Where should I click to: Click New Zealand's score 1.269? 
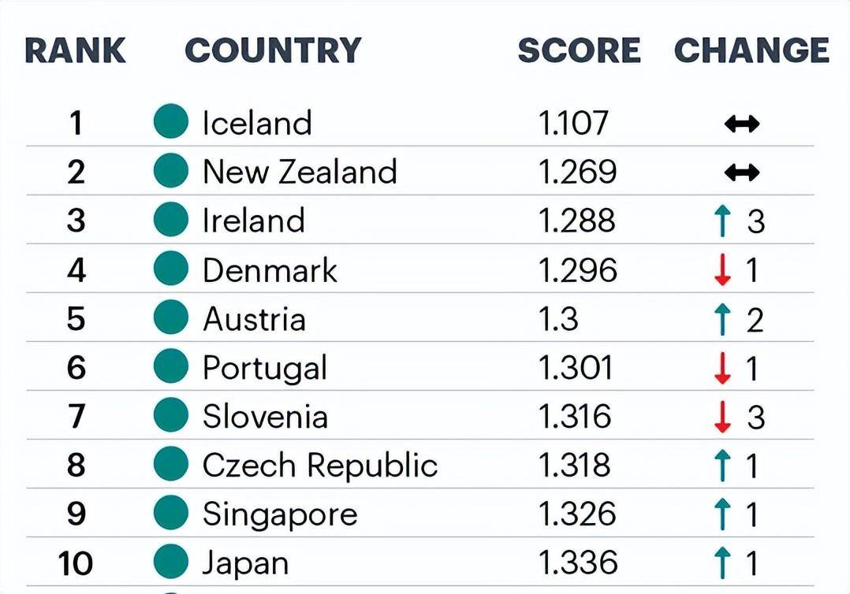[578, 172]
